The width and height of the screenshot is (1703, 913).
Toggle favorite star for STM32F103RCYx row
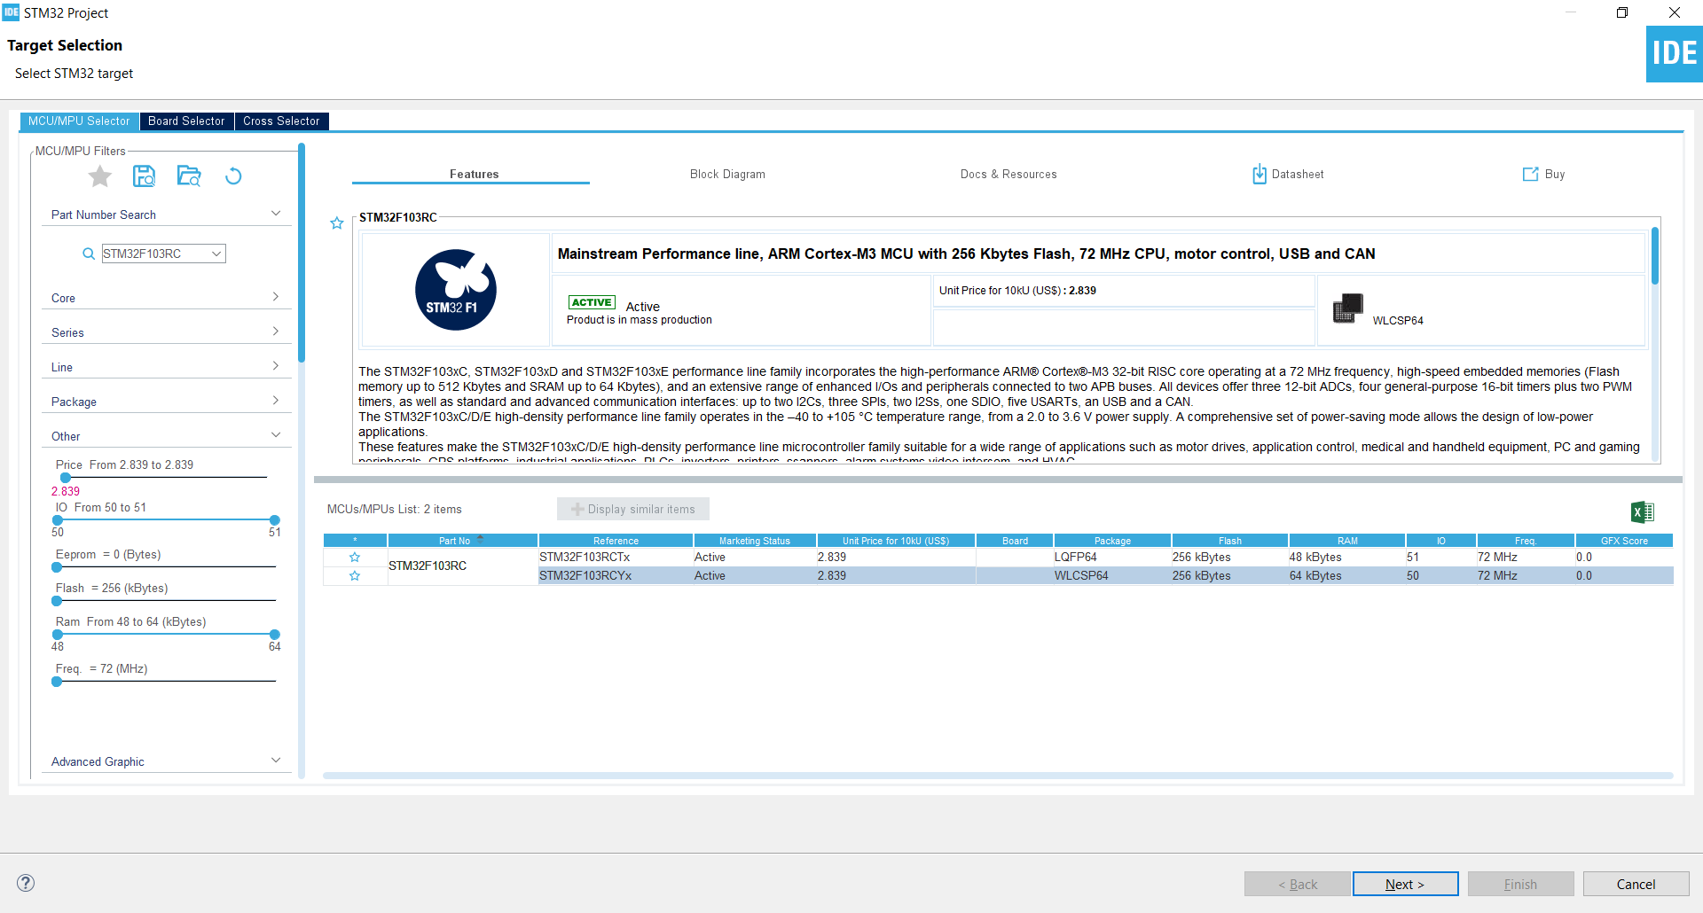click(355, 576)
